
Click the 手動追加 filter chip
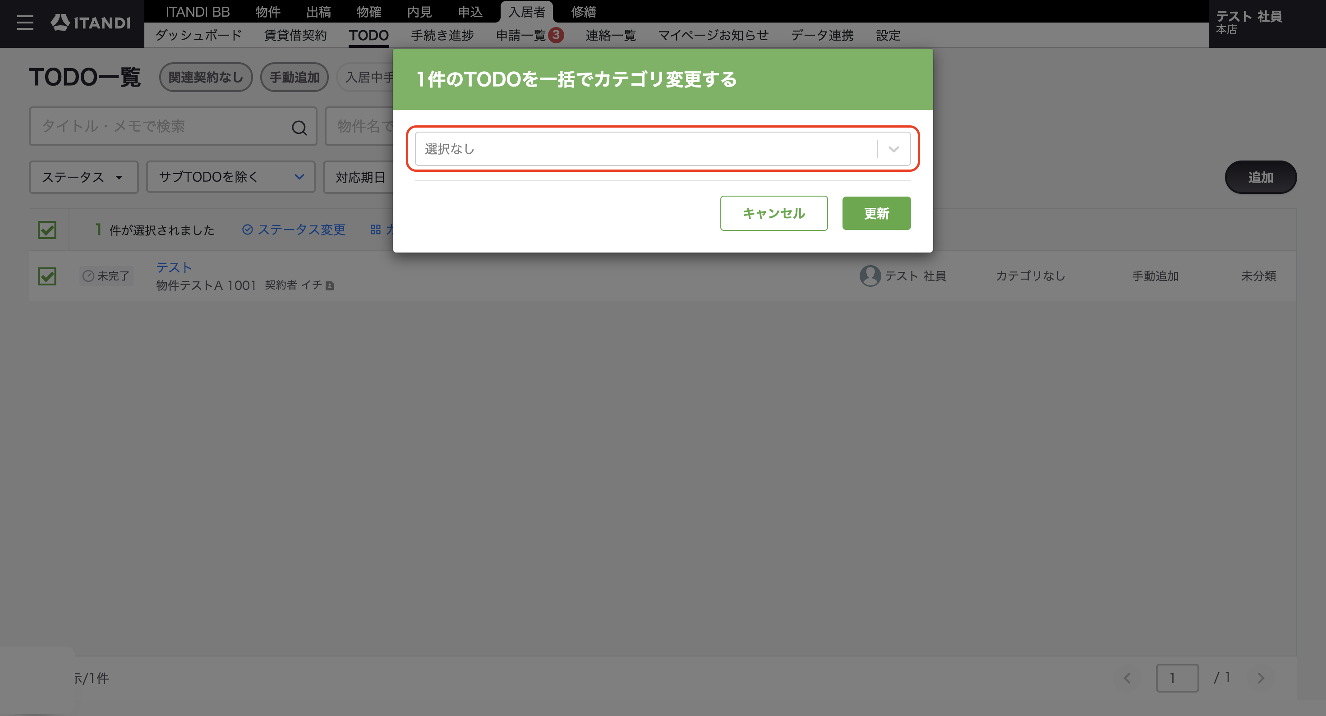(x=295, y=77)
